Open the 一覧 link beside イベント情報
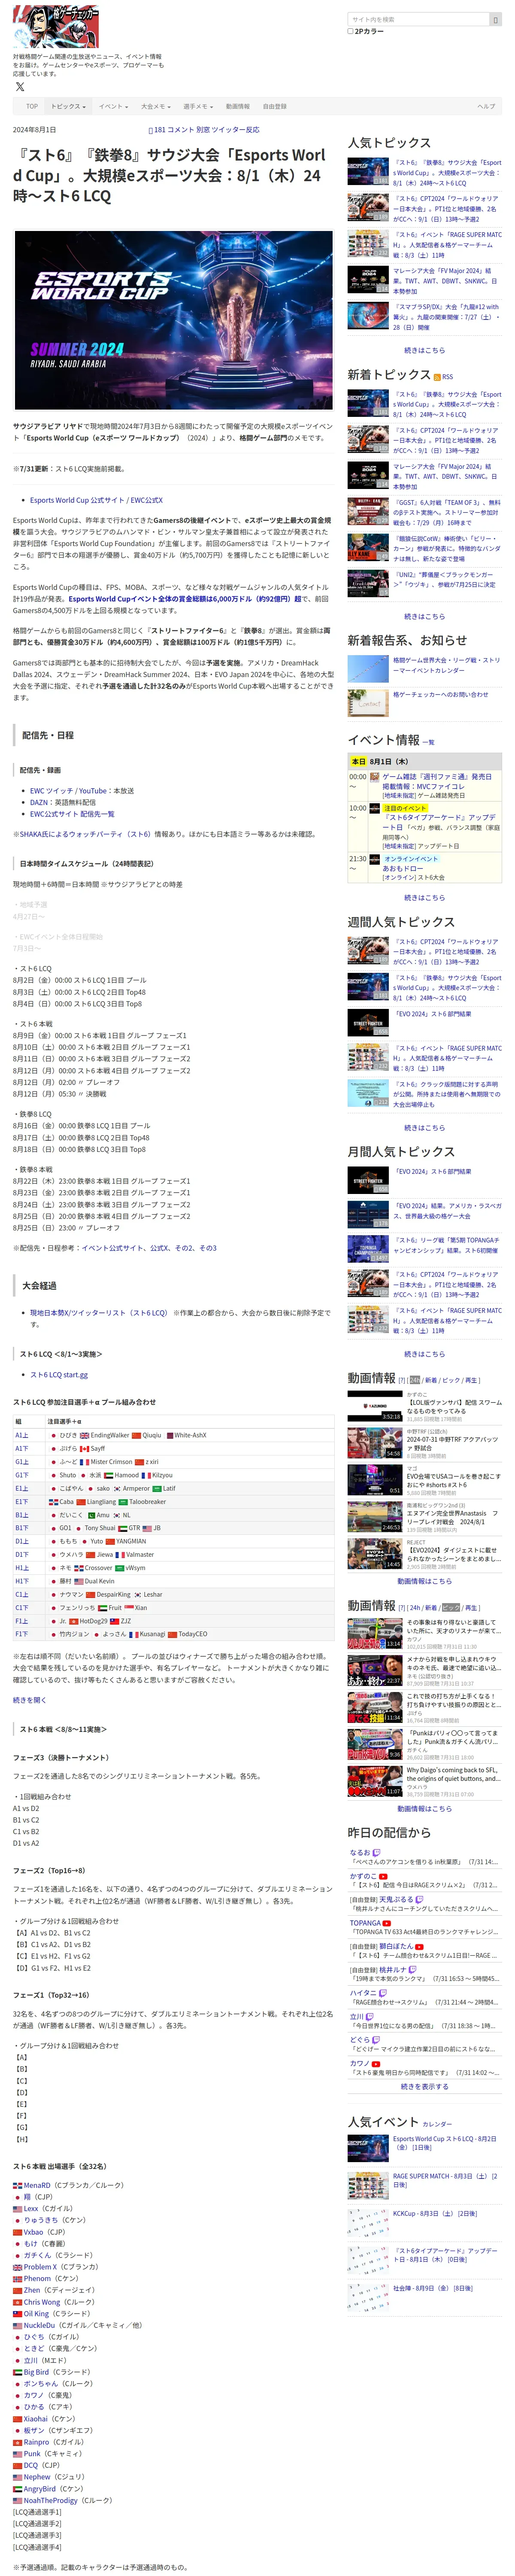This screenshot has height=2576, width=515. tap(428, 742)
